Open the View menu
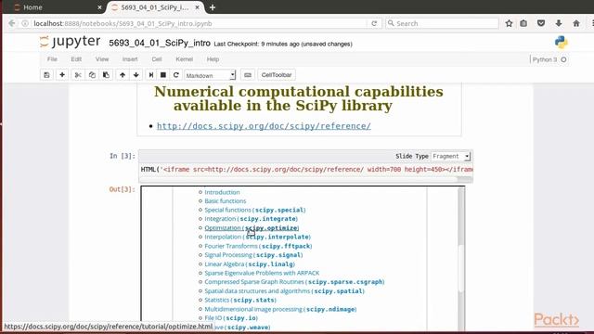This screenshot has width=594, height=334. pos(102,59)
